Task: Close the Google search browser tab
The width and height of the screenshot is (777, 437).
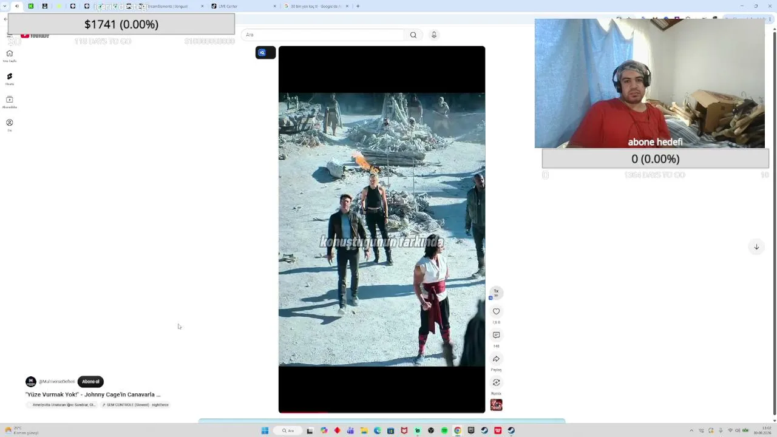Action: pyautogui.click(x=347, y=6)
